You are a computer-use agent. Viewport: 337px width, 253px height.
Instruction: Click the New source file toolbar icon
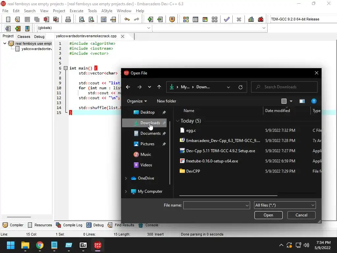coord(8,19)
